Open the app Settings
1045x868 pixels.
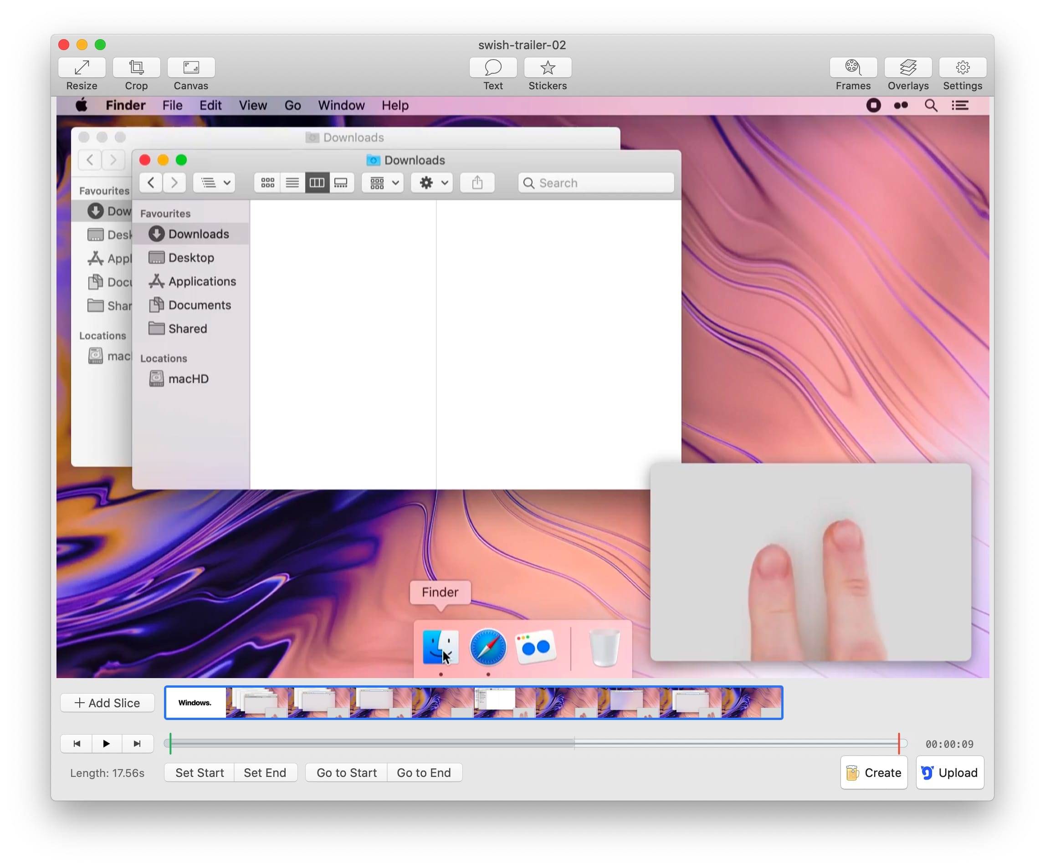[x=963, y=68]
